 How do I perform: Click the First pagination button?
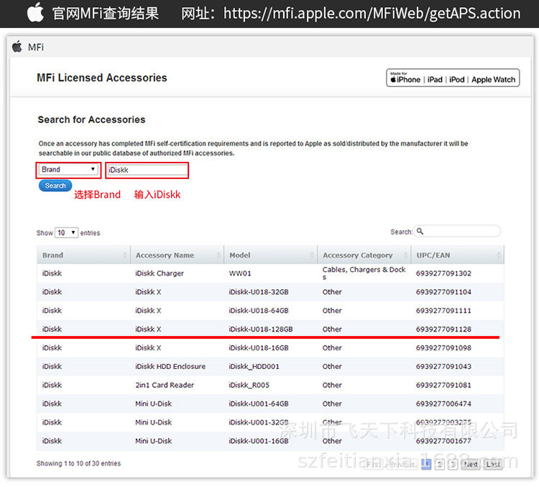point(372,465)
